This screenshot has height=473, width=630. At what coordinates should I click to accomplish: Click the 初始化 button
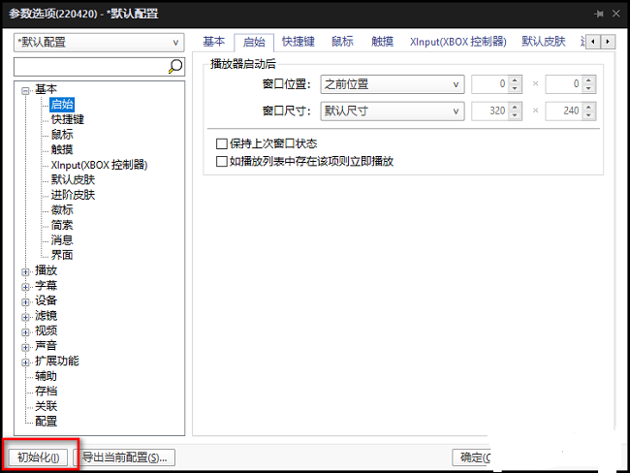coord(39,457)
